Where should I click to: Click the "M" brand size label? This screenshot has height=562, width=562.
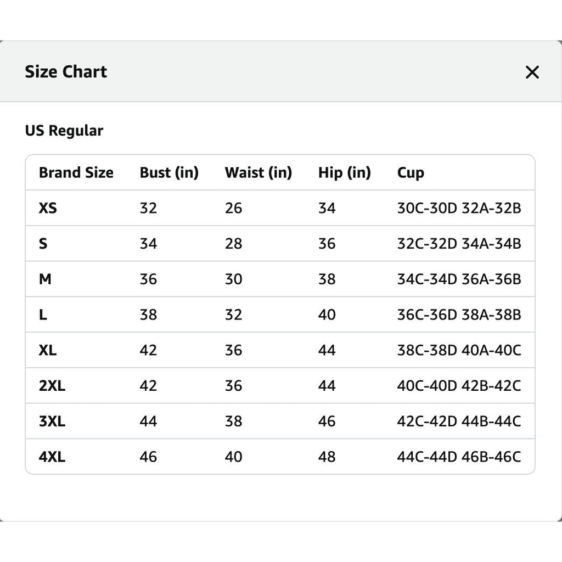coord(45,279)
